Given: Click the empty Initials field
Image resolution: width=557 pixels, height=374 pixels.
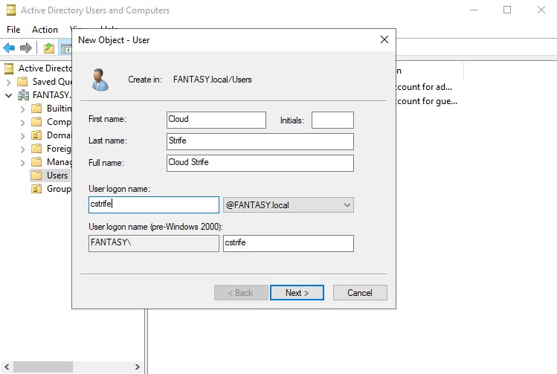Looking at the screenshot, I should tap(332, 120).
